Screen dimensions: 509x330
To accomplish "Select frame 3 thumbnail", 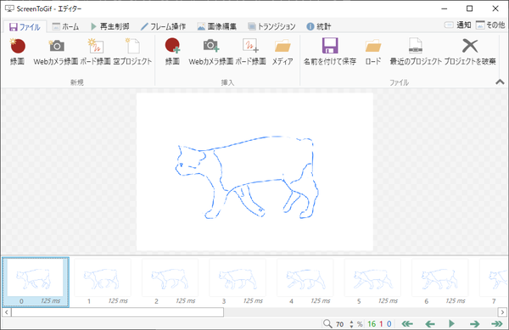I will coord(238,282).
